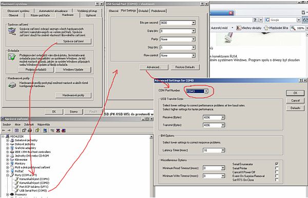Screen dimensions: 308x198
Task: Click the Google search engine icon
Action: (x=267, y=20)
